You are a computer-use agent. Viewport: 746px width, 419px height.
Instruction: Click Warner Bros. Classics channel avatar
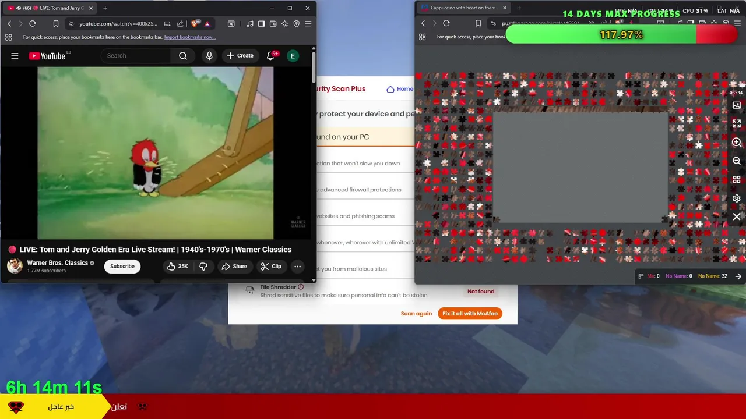(x=15, y=266)
